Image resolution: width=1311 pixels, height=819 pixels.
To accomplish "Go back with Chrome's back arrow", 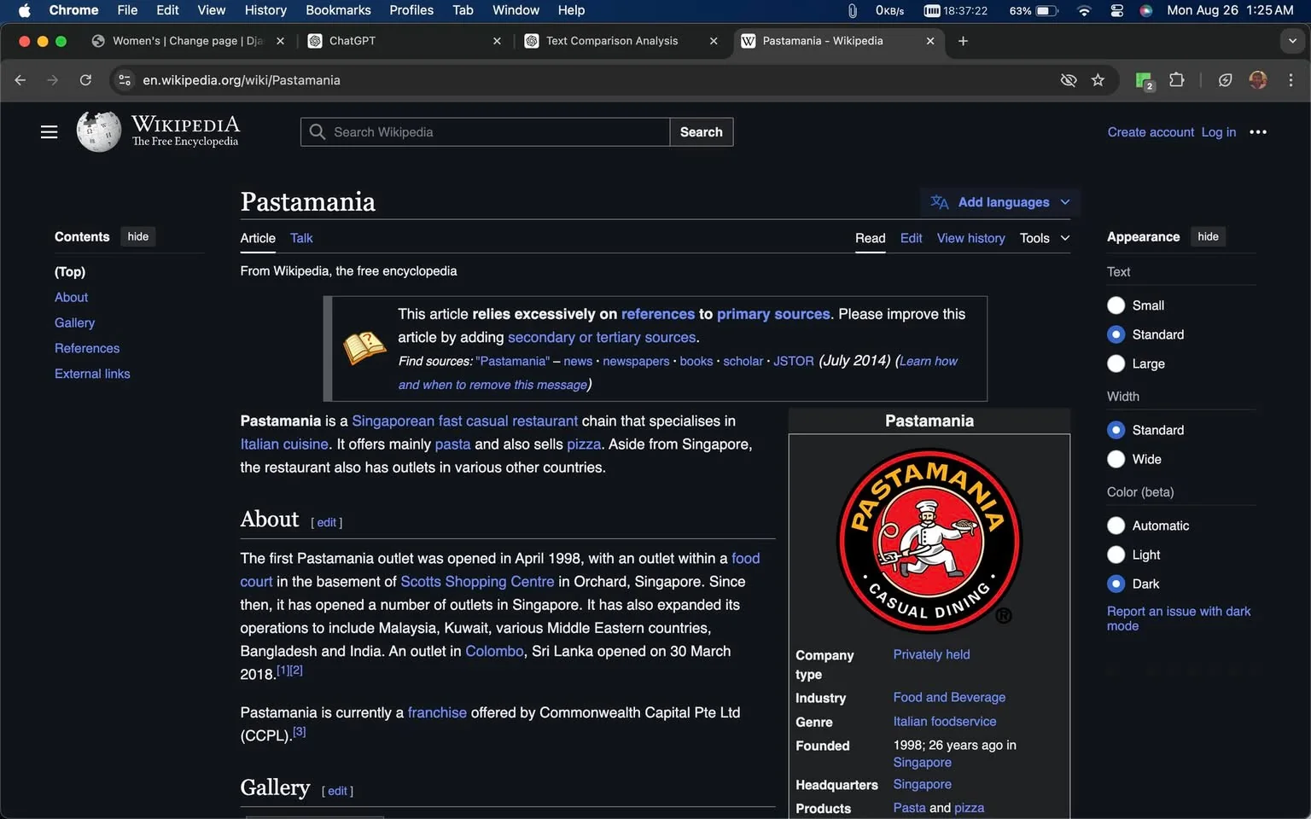I will pos(20,79).
